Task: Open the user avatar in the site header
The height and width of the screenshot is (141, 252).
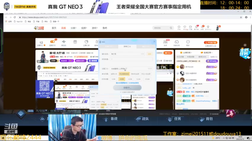Action: (217, 28)
